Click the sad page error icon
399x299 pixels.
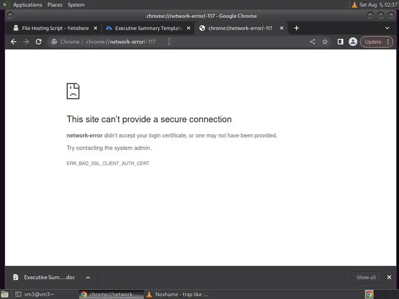pyautogui.click(x=73, y=91)
